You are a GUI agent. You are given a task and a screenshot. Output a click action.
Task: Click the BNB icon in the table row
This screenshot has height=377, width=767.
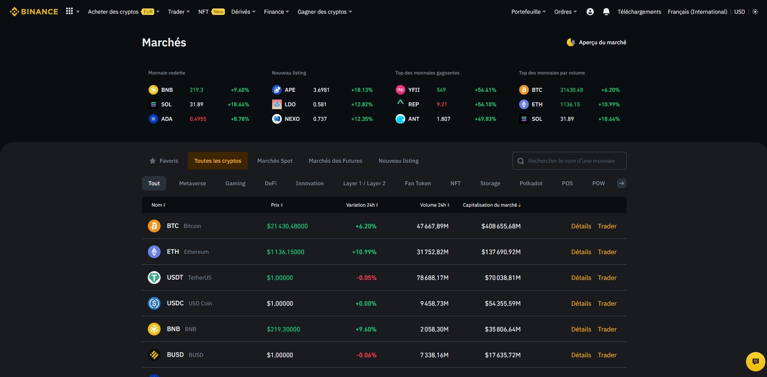click(x=154, y=329)
